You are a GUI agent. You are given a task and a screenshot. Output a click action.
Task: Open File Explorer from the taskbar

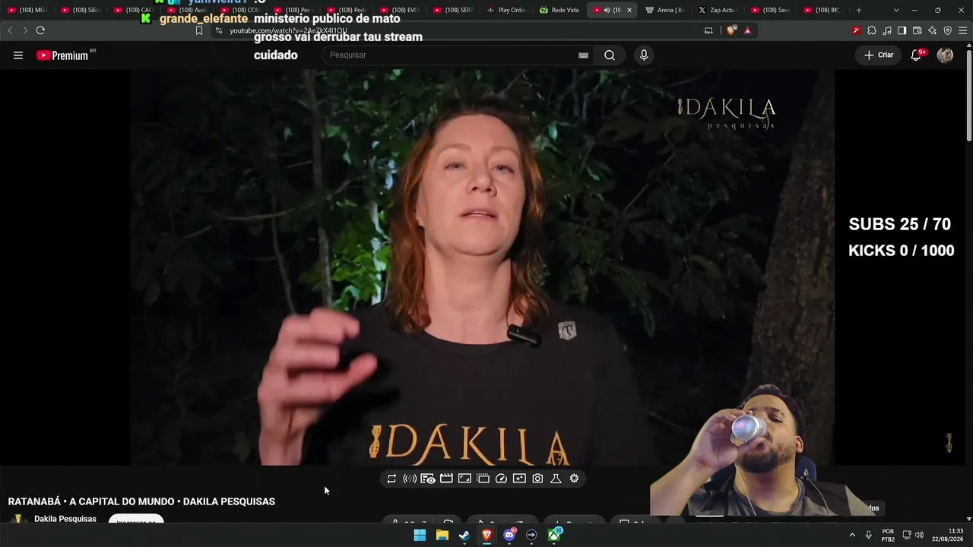[442, 536]
